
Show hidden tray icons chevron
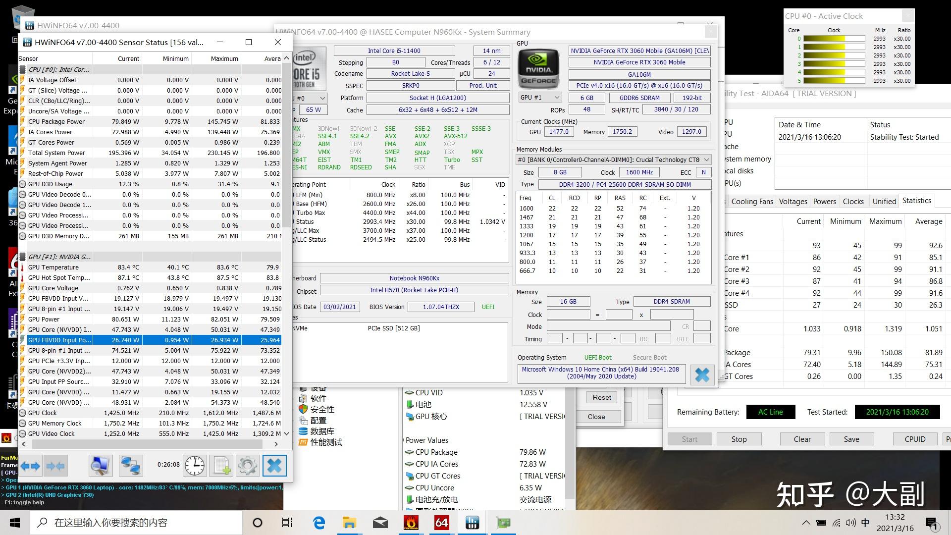click(806, 523)
